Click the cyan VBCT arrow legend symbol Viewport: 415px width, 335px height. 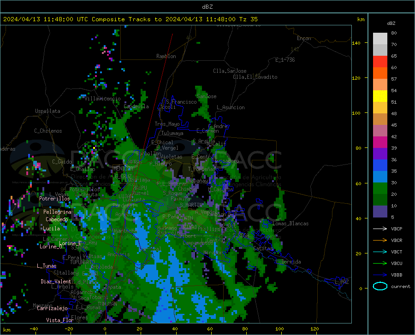click(x=380, y=252)
